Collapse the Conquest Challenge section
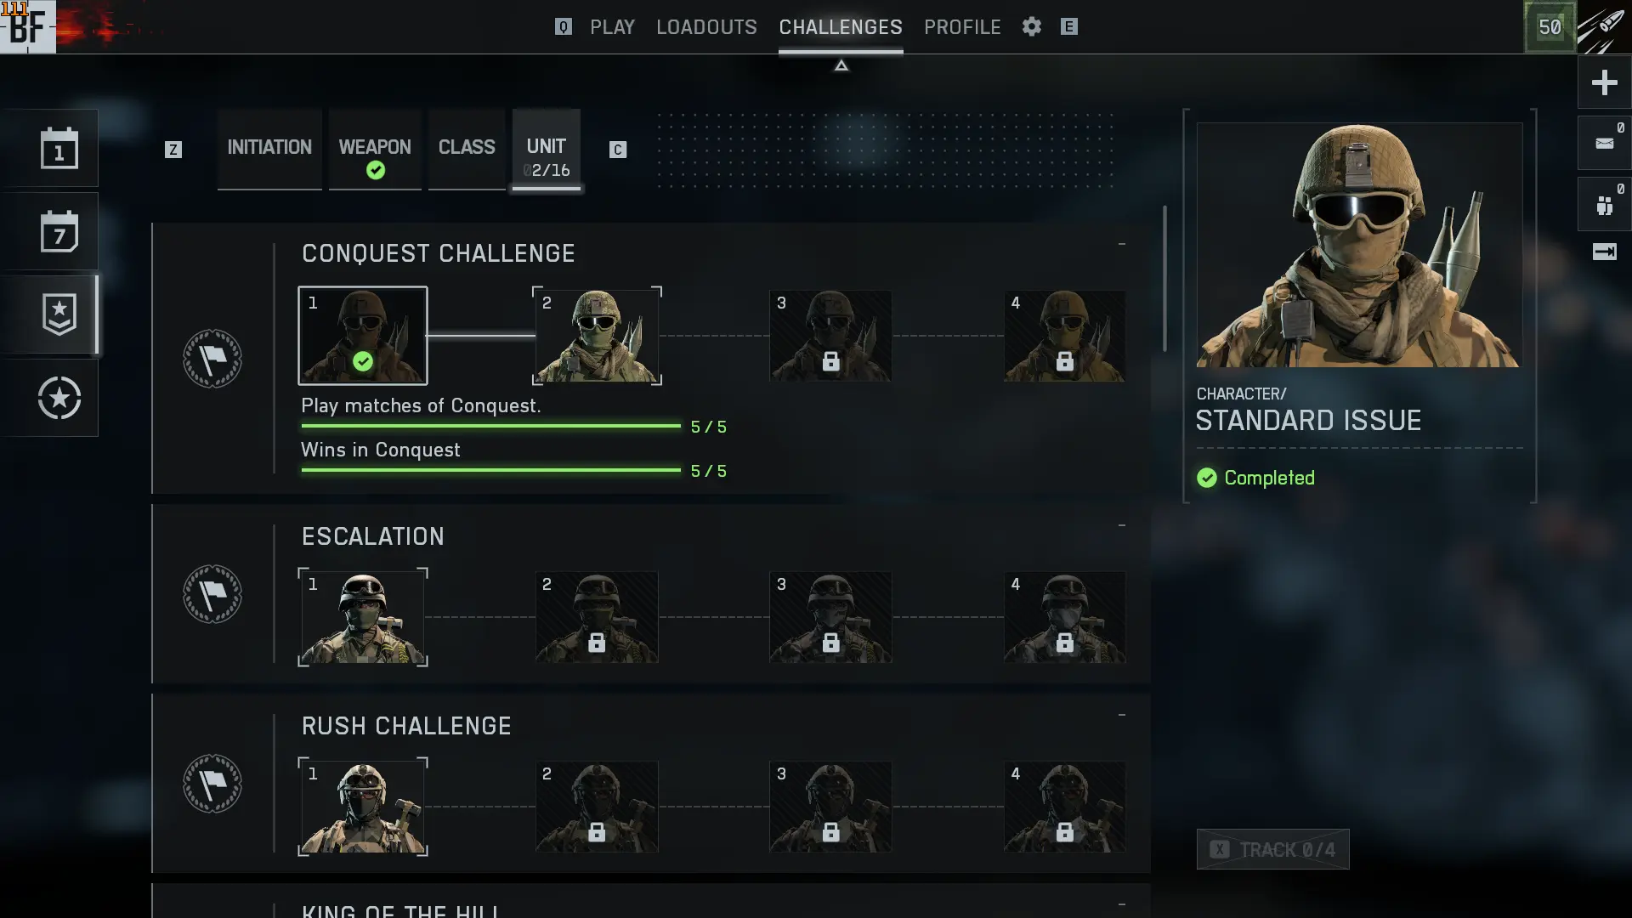Viewport: 1632px width, 918px height. (x=1122, y=244)
